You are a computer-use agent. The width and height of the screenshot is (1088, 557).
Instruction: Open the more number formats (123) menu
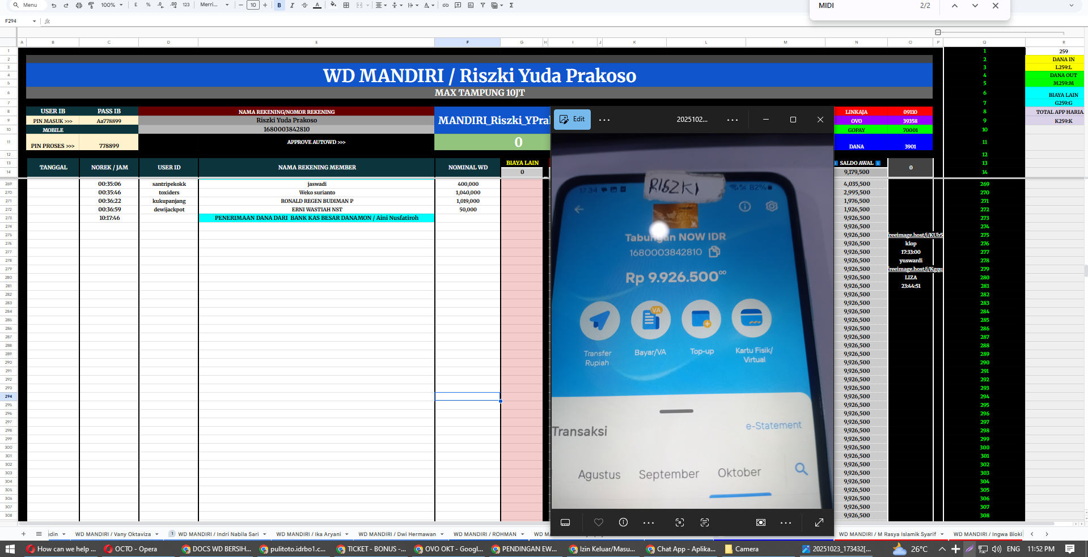pos(186,5)
